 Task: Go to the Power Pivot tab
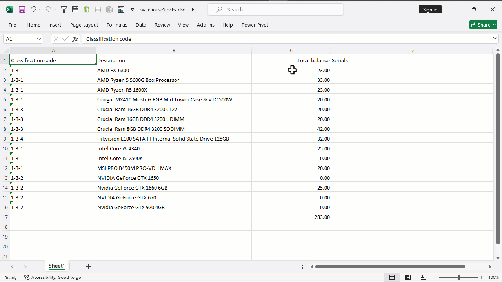point(255,25)
